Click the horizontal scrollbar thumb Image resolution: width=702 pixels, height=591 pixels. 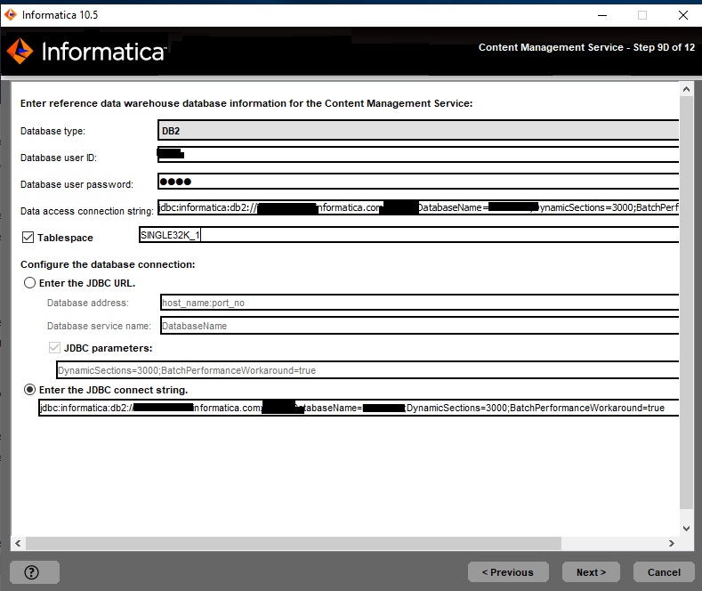(x=294, y=543)
